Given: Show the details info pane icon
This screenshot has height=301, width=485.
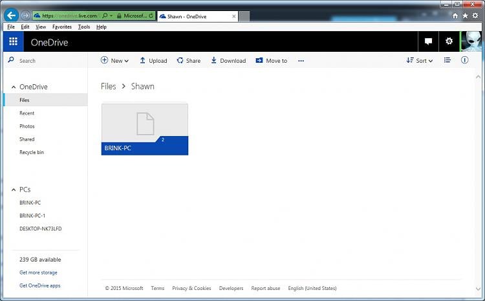Looking at the screenshot, I should click(x=464, y=60).
